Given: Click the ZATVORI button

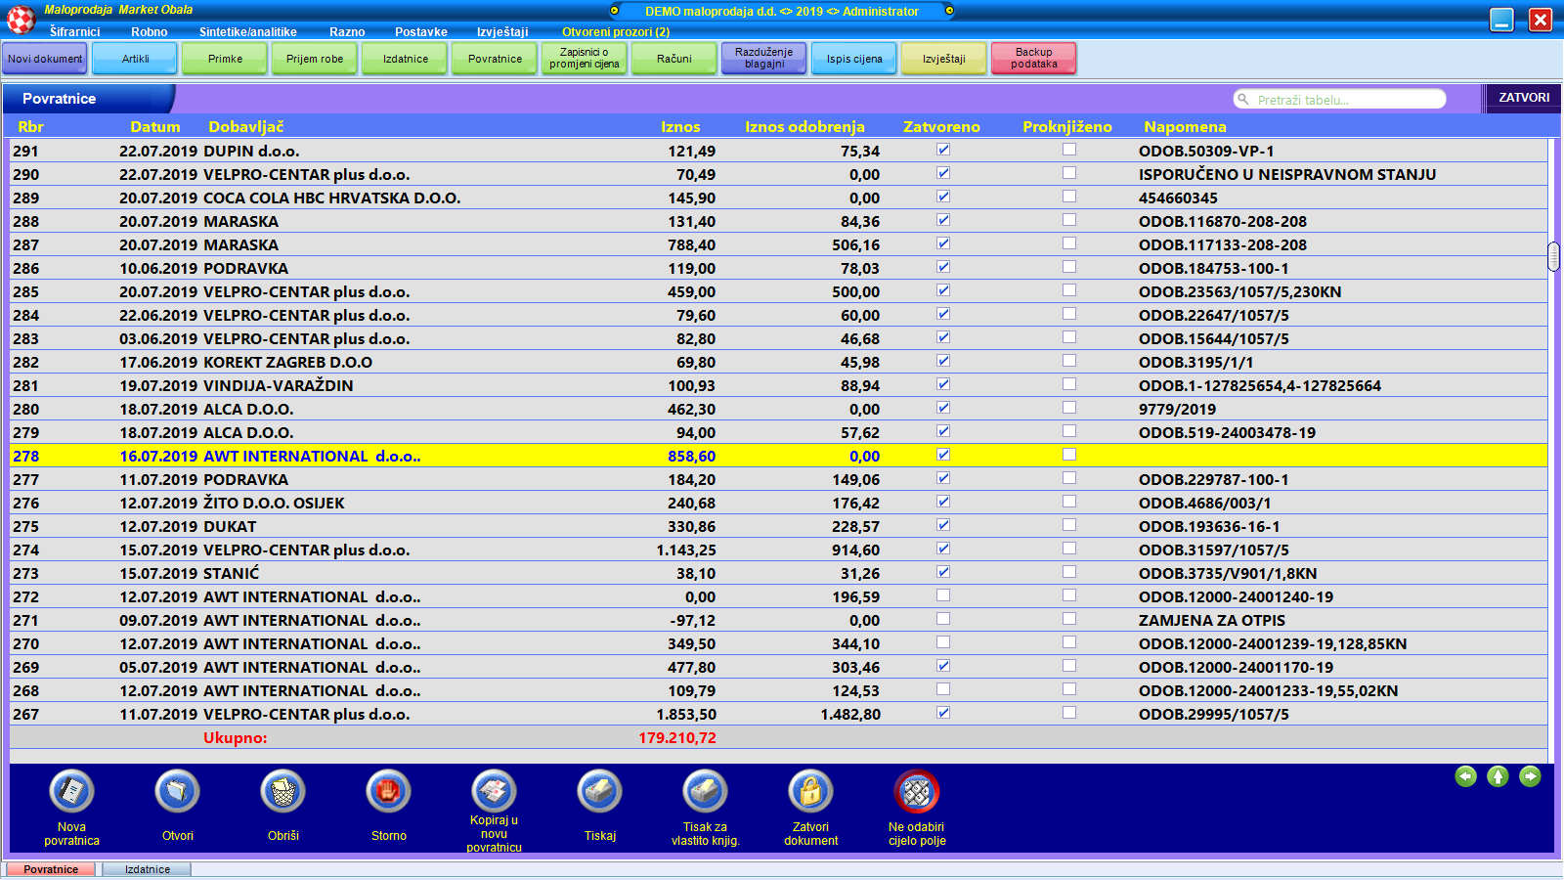Looking at the screenshot, I should click(1523, 98).
